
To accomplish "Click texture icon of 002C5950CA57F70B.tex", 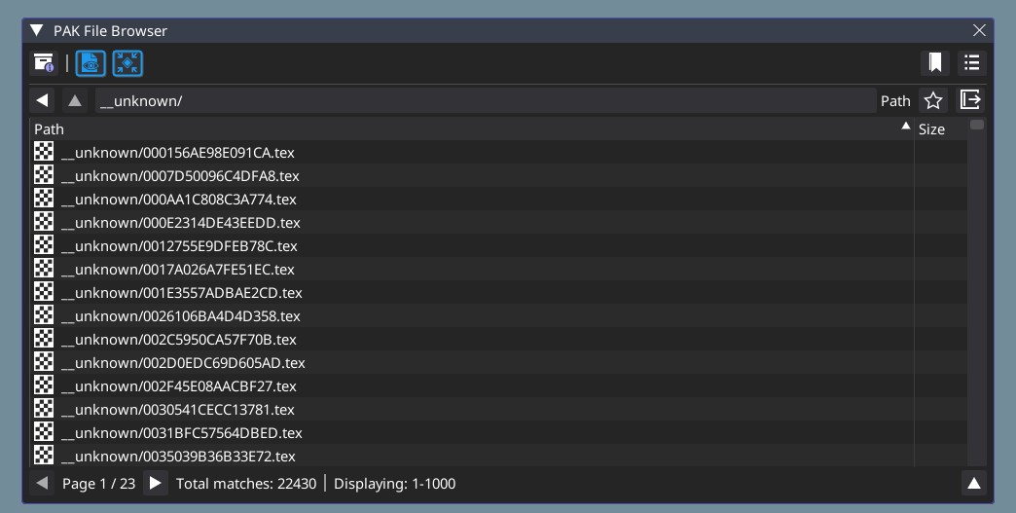I will [44, 338].
